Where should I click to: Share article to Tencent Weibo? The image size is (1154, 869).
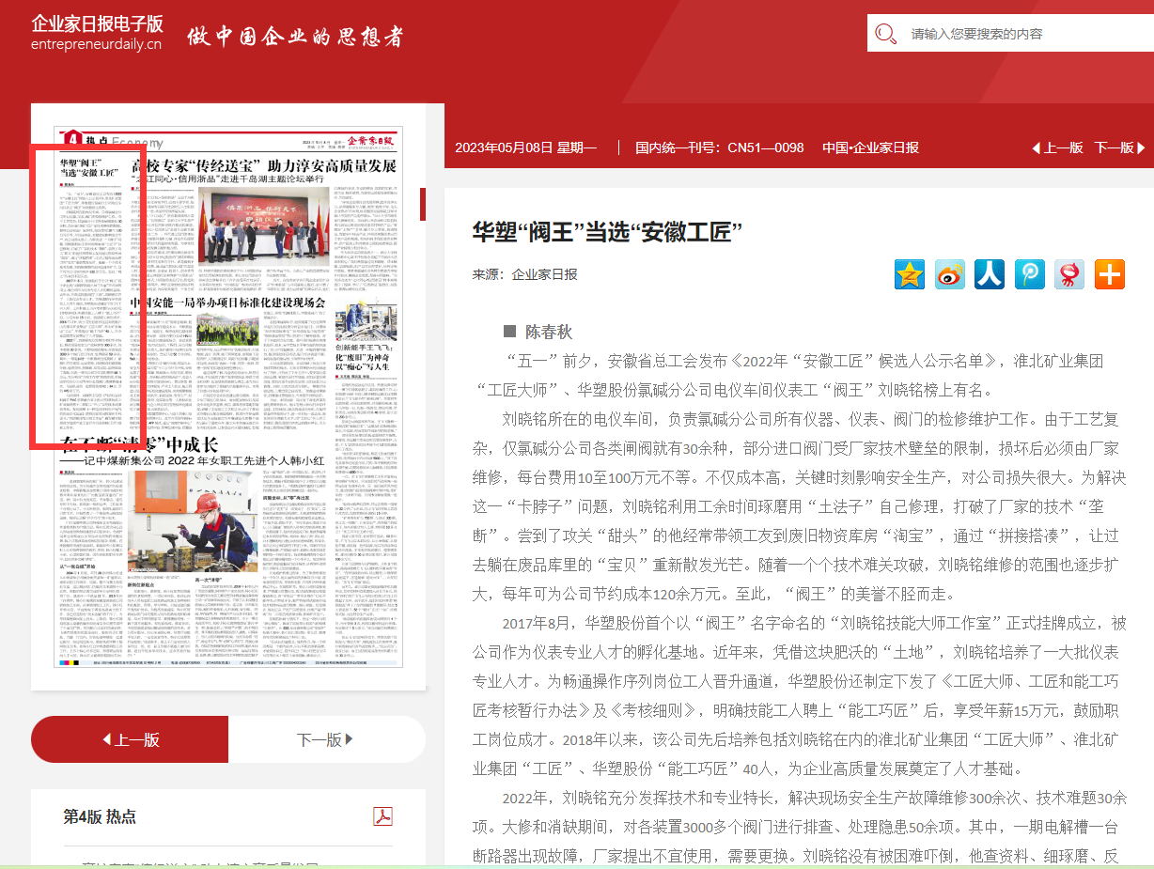[1030, 274]
